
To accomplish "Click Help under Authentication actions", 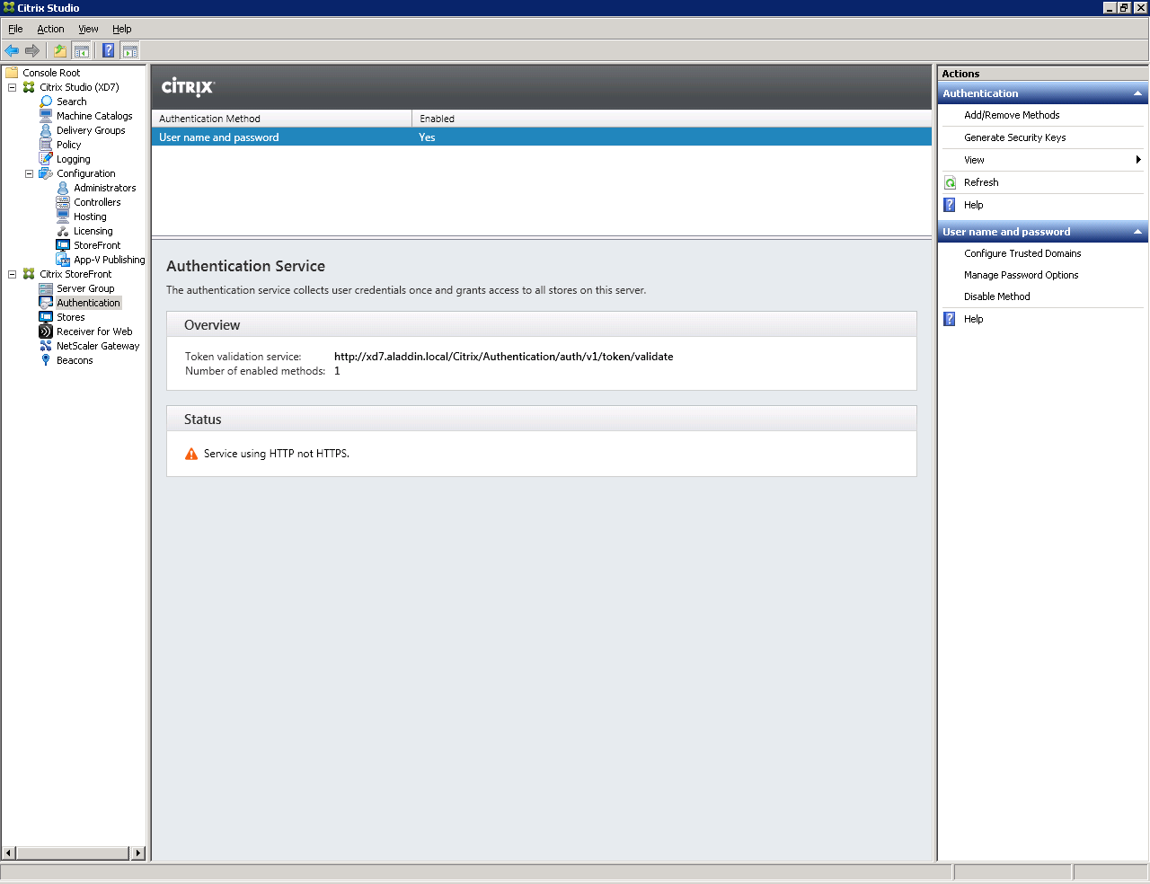I will [973, 205].
